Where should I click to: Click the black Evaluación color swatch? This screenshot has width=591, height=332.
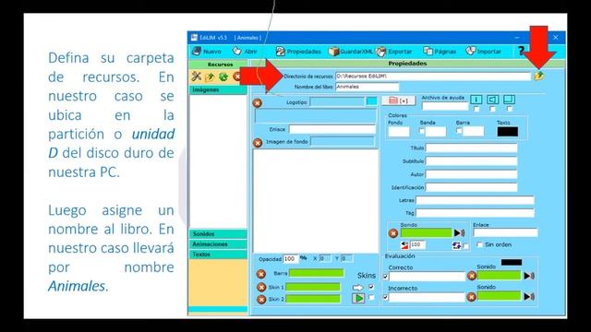click(512, 262)
